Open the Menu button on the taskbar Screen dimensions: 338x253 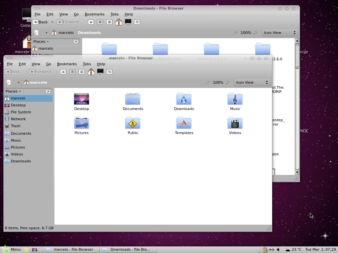pos(11,250)
